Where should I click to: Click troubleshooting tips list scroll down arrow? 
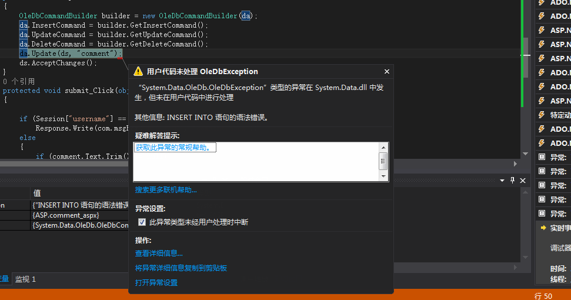(x=383, y=176)
